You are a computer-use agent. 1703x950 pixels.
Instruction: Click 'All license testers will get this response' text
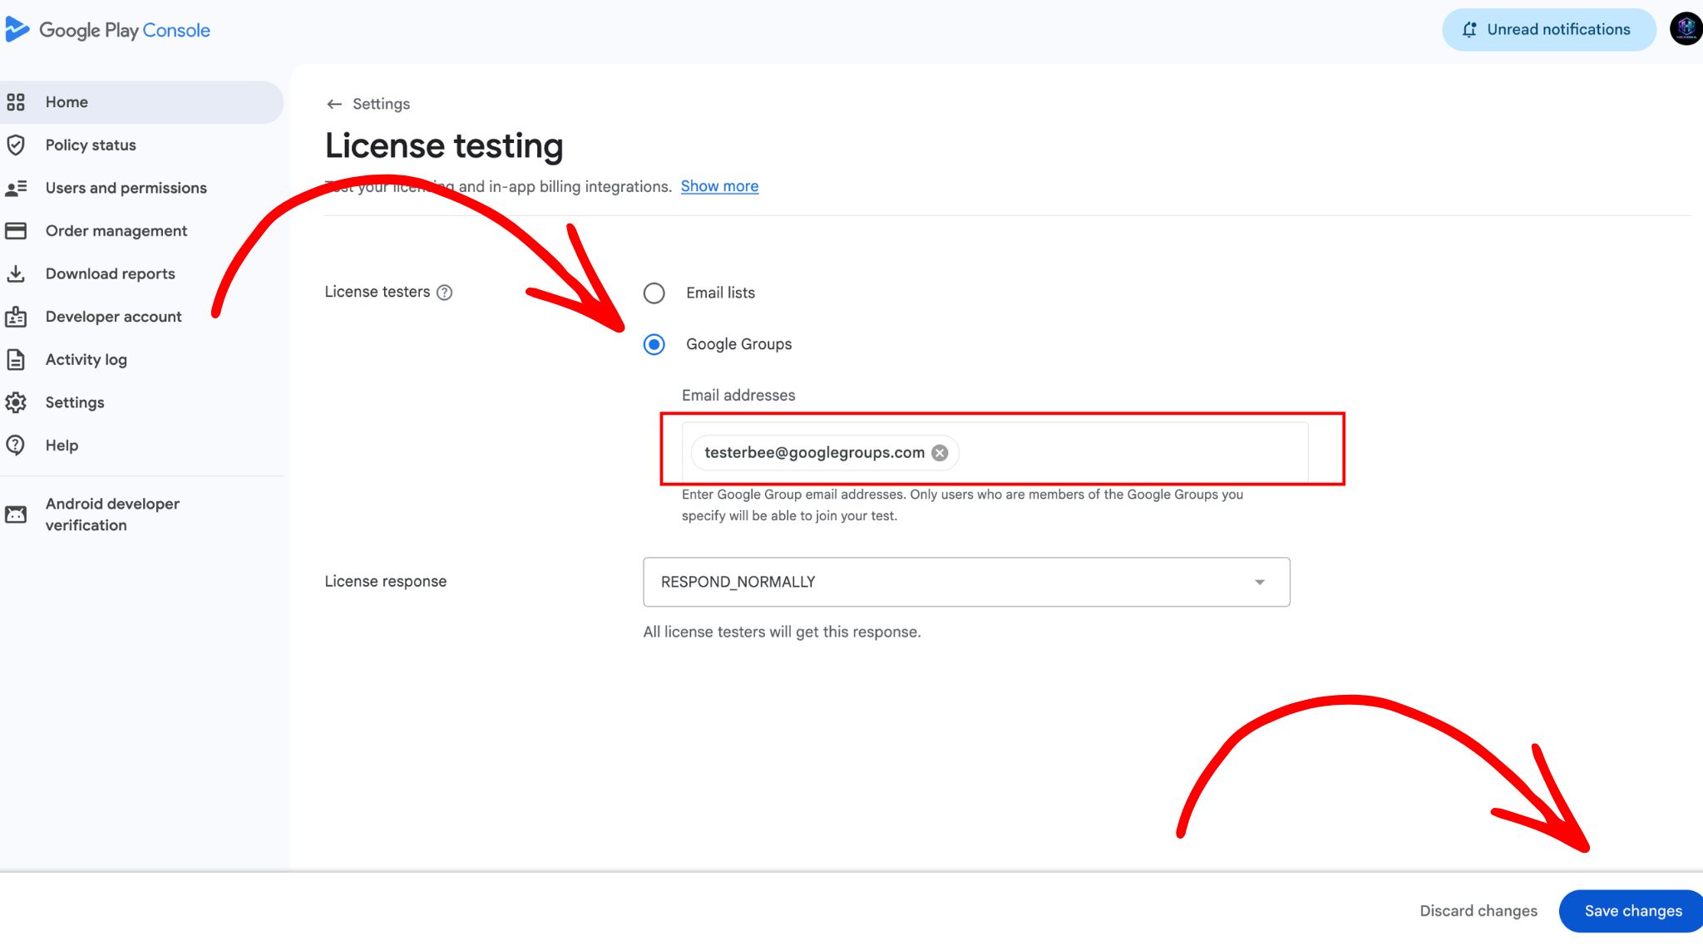(782, 632)
